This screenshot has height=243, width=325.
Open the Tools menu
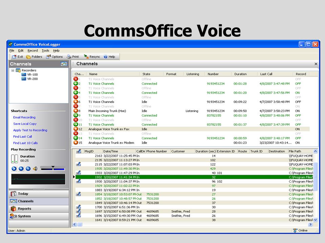pos(45,51)
